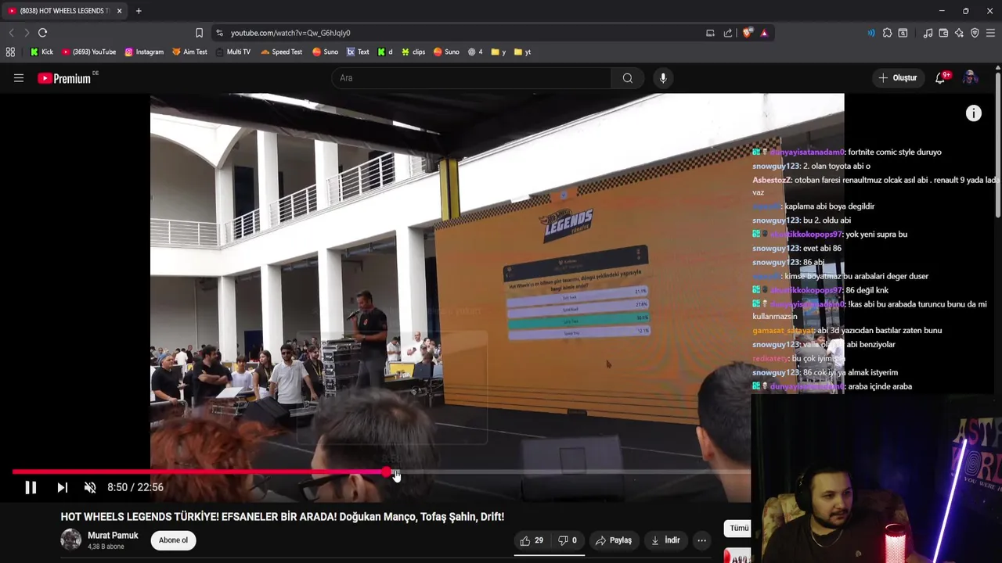1002x563 pixels.
Task: Click the Oluştur create button
Action: point(897,78)
